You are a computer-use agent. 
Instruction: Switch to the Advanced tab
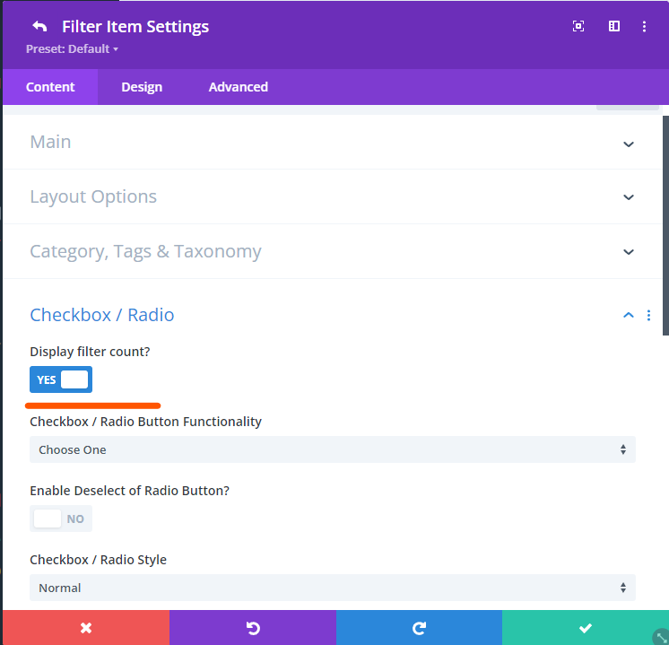click(x=238, y=87)
